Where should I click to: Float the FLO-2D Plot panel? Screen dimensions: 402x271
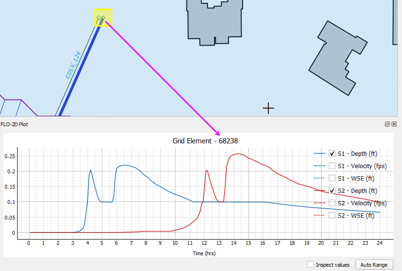(x=388, y=124)
